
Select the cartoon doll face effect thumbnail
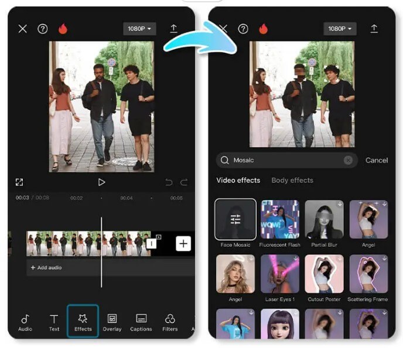280,324
